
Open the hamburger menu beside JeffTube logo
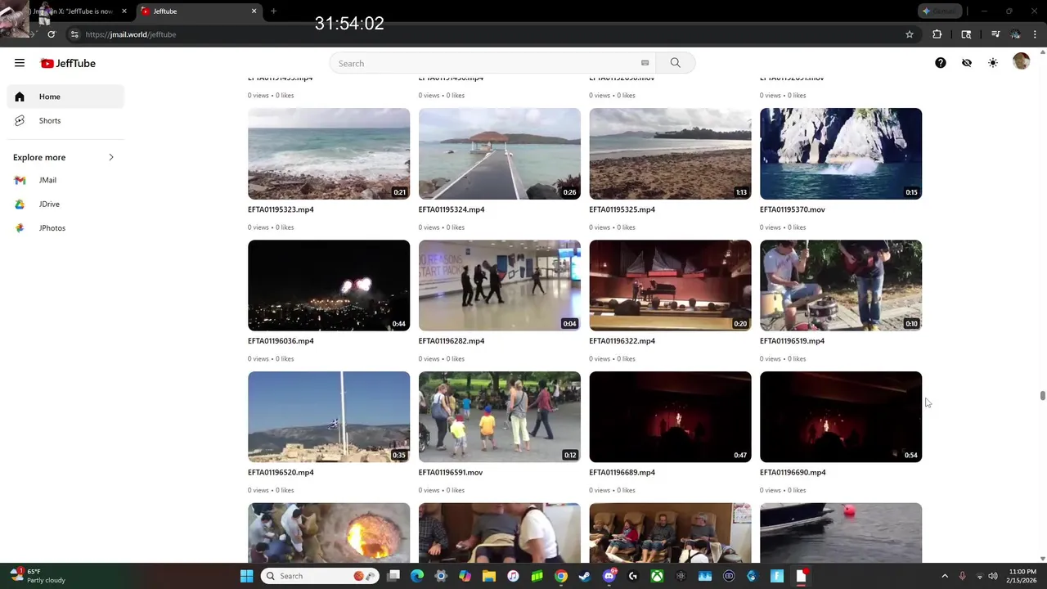20,63
